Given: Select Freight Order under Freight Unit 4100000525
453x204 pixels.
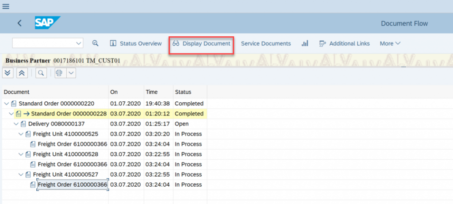Looking at the screenshot, I should coord(73,144).
